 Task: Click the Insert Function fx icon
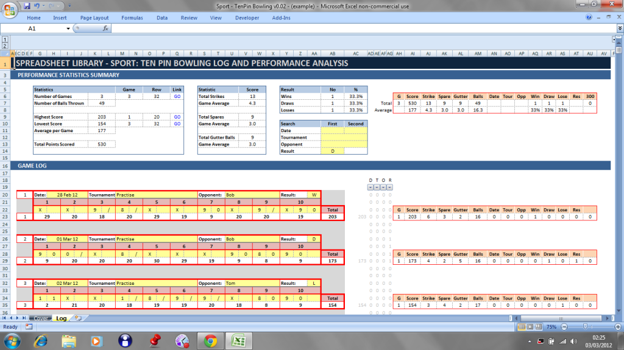pyautogui.click(x=105, y=29)
